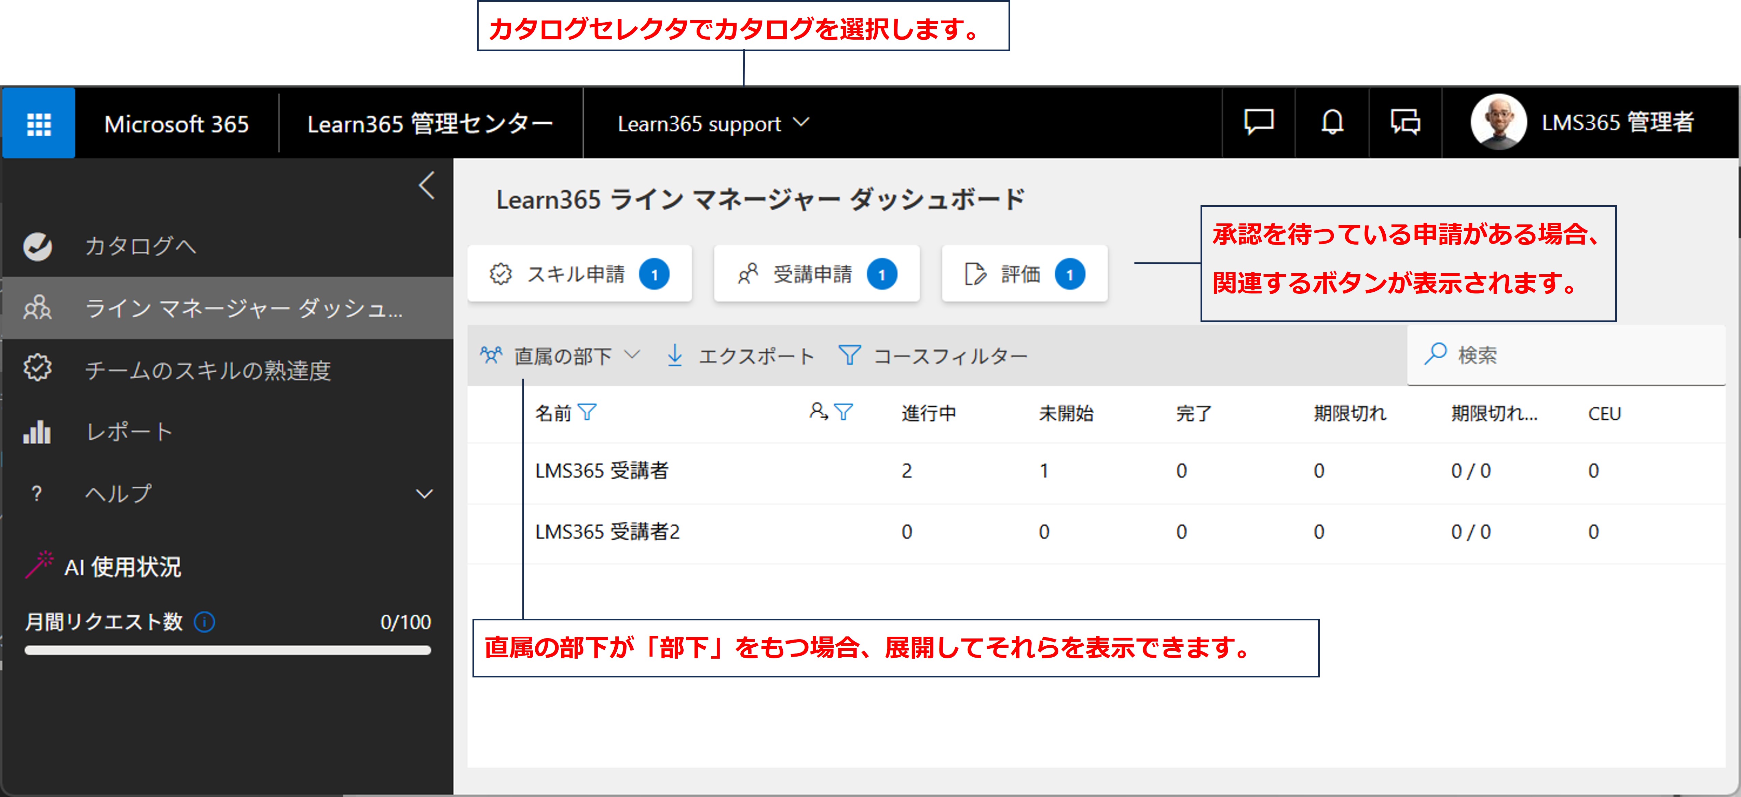Sort by the 完了 column header
The height and width of the screenshot is (797, 1741).
click(1194, 413)
